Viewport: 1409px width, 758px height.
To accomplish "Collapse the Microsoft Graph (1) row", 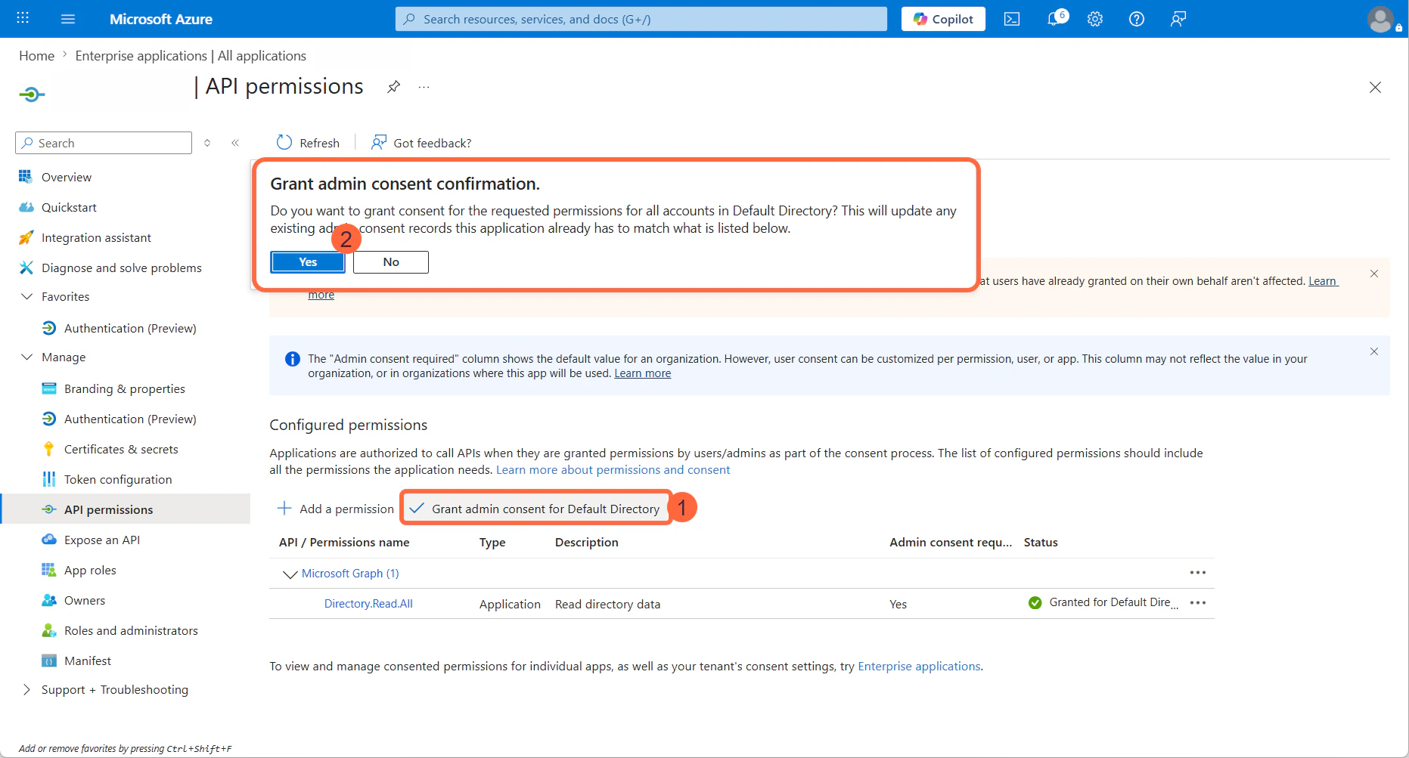I will pyautogui.click(x=290, y=574).
